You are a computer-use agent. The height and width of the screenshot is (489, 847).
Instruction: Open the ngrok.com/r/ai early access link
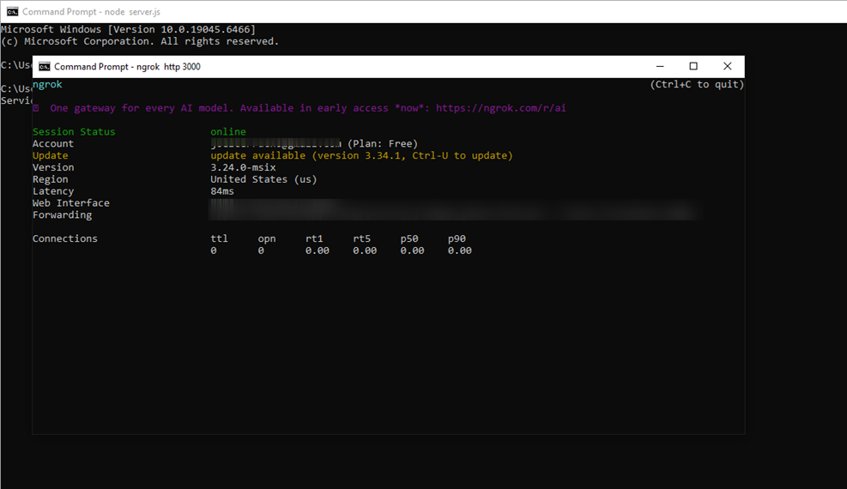click(x=500, y=108)
